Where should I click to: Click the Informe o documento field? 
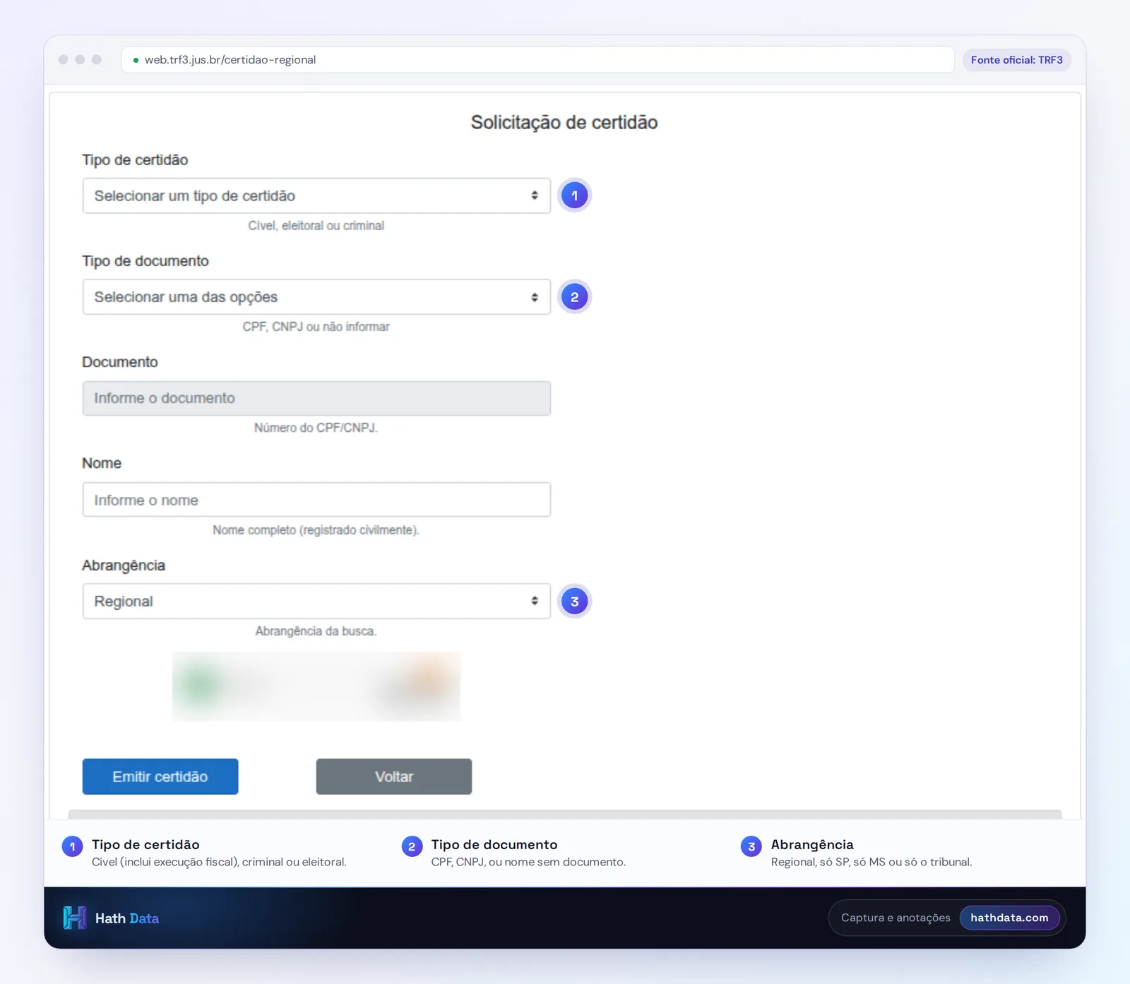(x=316, y=398)
